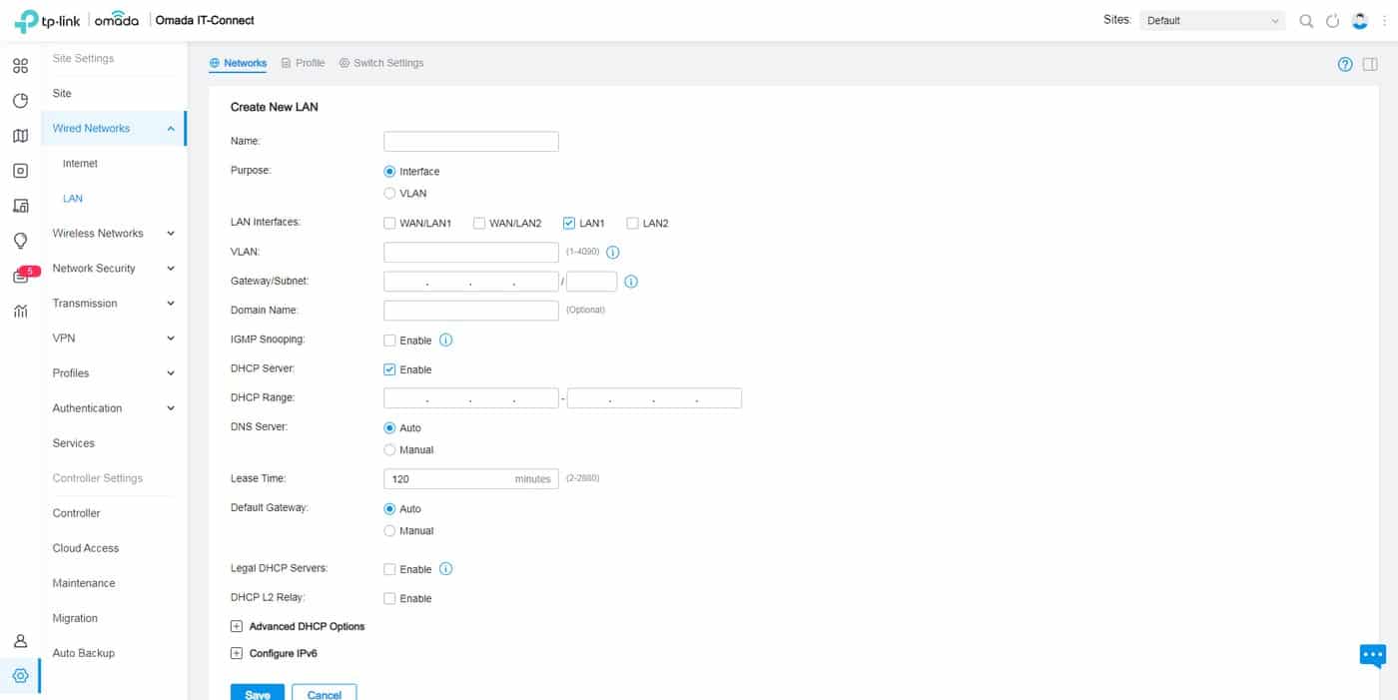Click the Name input field
1398x700 pixels.
(470, 142)
